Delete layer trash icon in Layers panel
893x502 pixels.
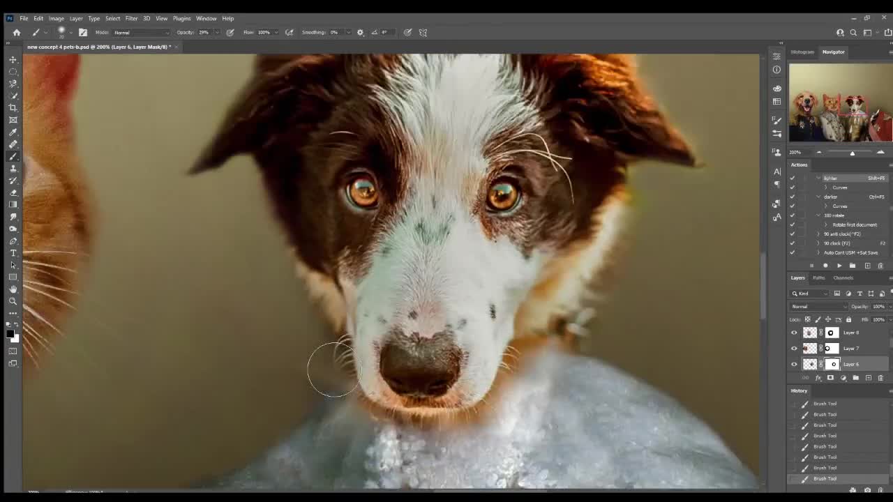coord(880,378)
